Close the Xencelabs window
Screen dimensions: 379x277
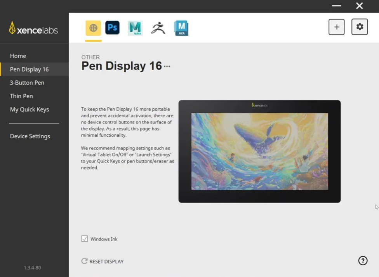(x=360, y=6)
